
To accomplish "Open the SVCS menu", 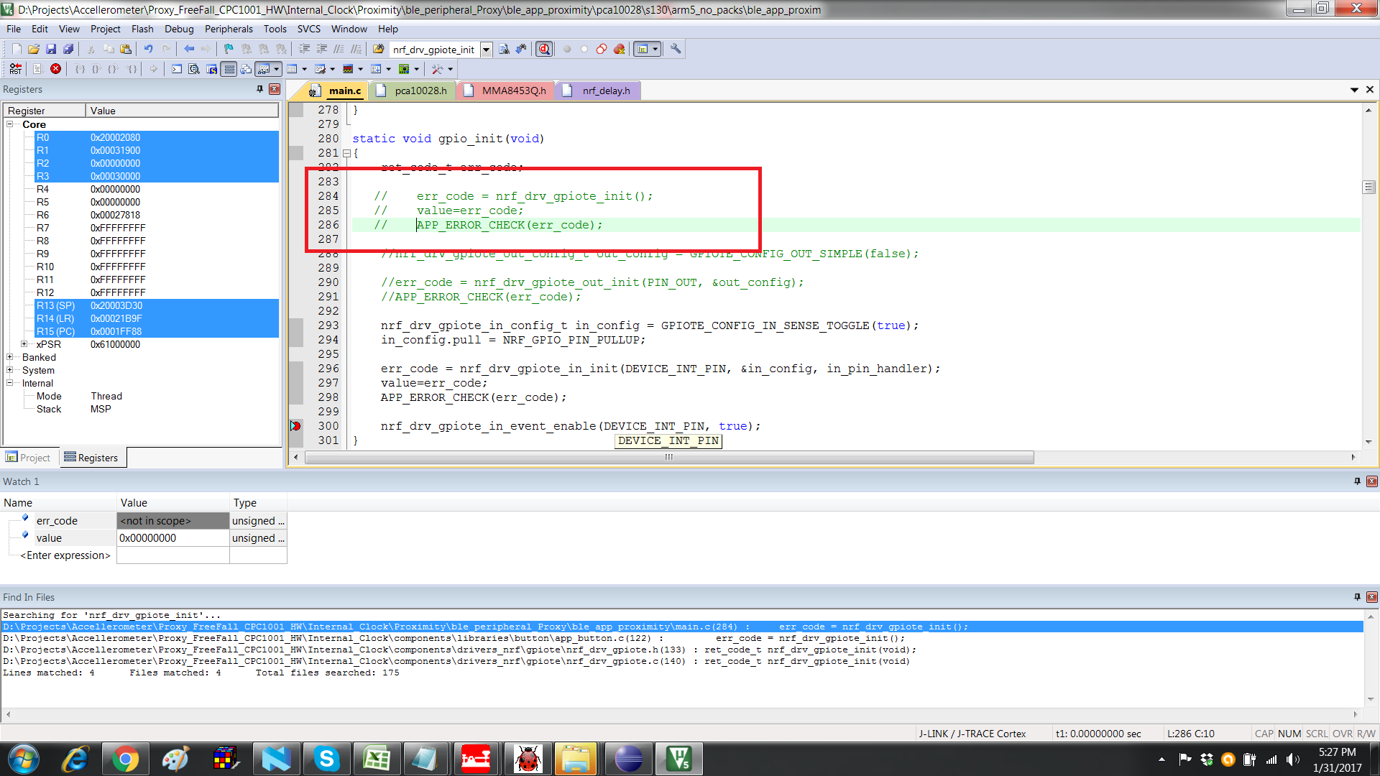I will [x=309, y=29].
